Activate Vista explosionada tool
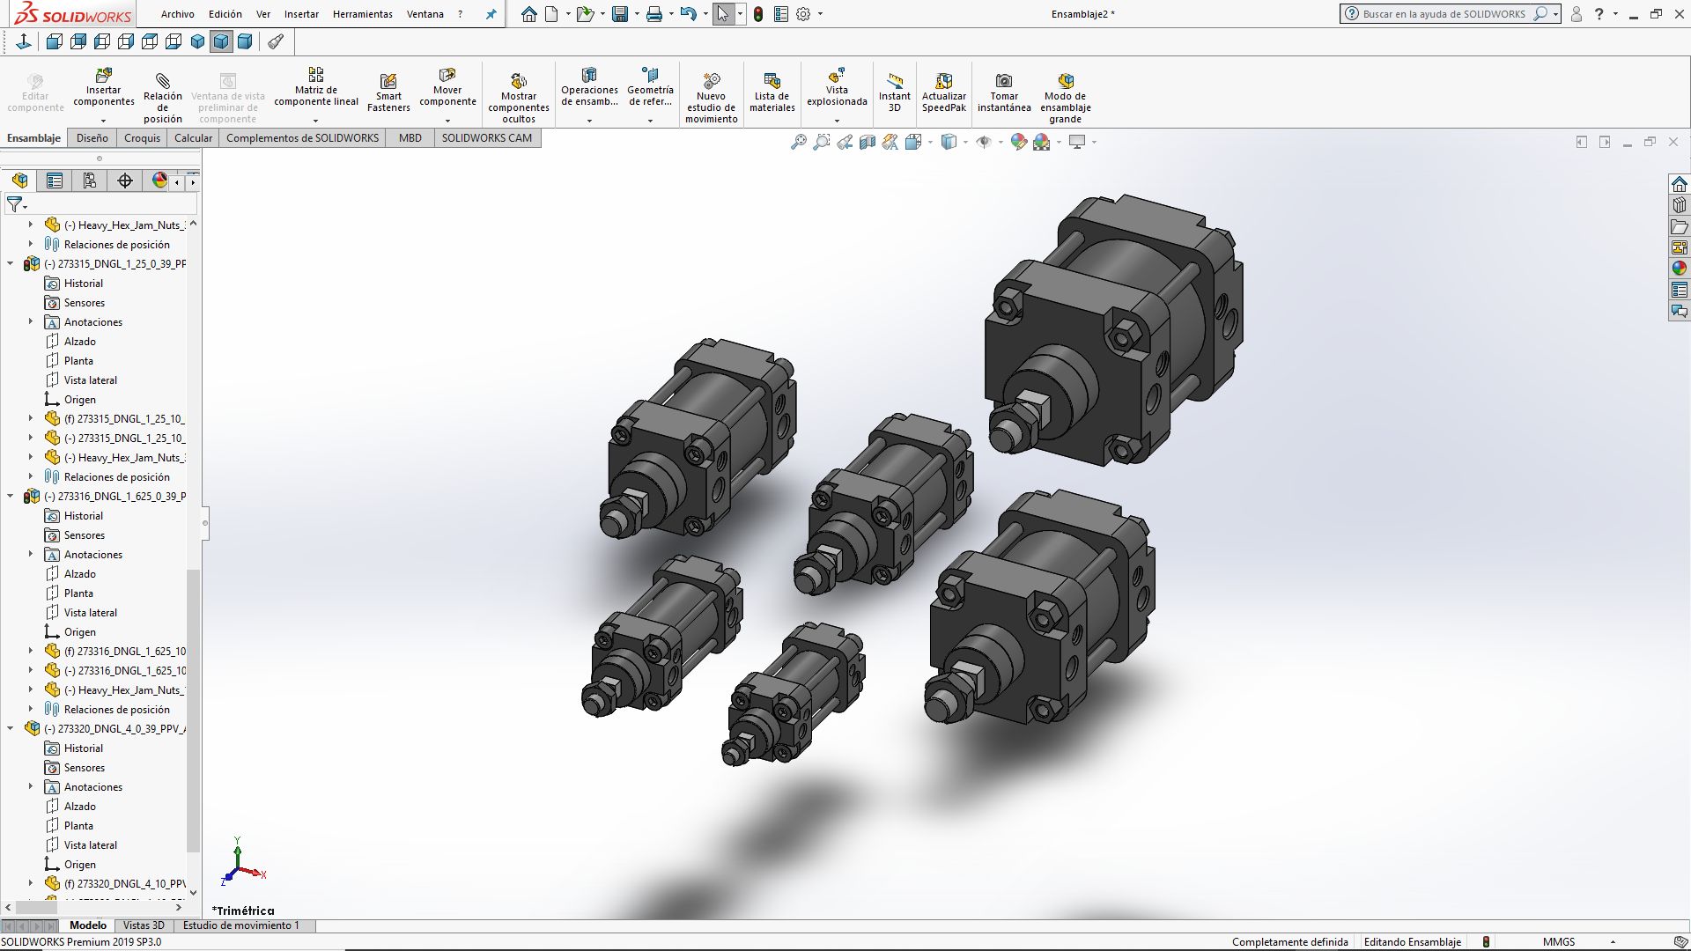The height and width of the screenshot is (951, 1691). point(837,77)
